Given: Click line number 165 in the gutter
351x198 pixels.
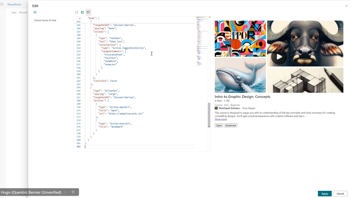Looking at the screenshot, I should click(78, 91).
